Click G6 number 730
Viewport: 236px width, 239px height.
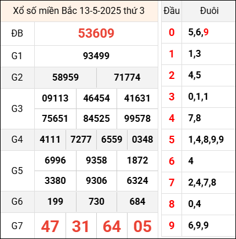coord(96,202)
